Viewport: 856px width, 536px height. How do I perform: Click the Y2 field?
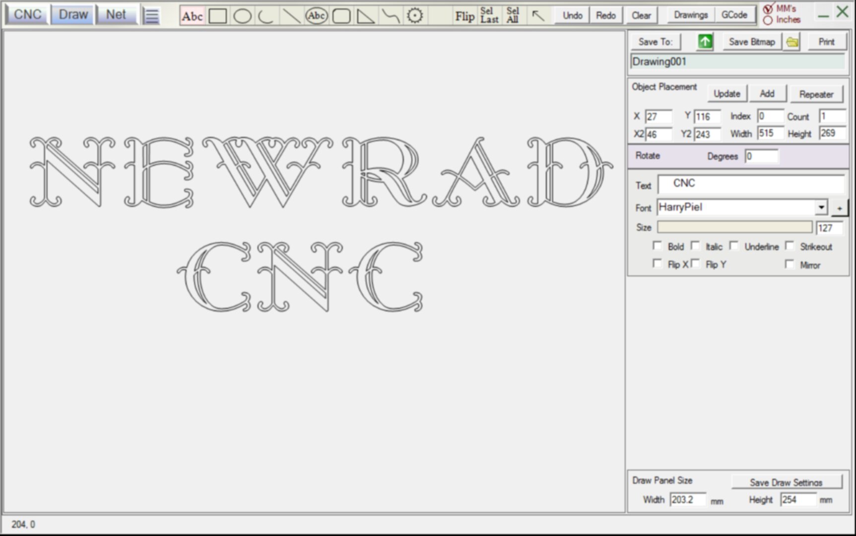coord(707,134)
